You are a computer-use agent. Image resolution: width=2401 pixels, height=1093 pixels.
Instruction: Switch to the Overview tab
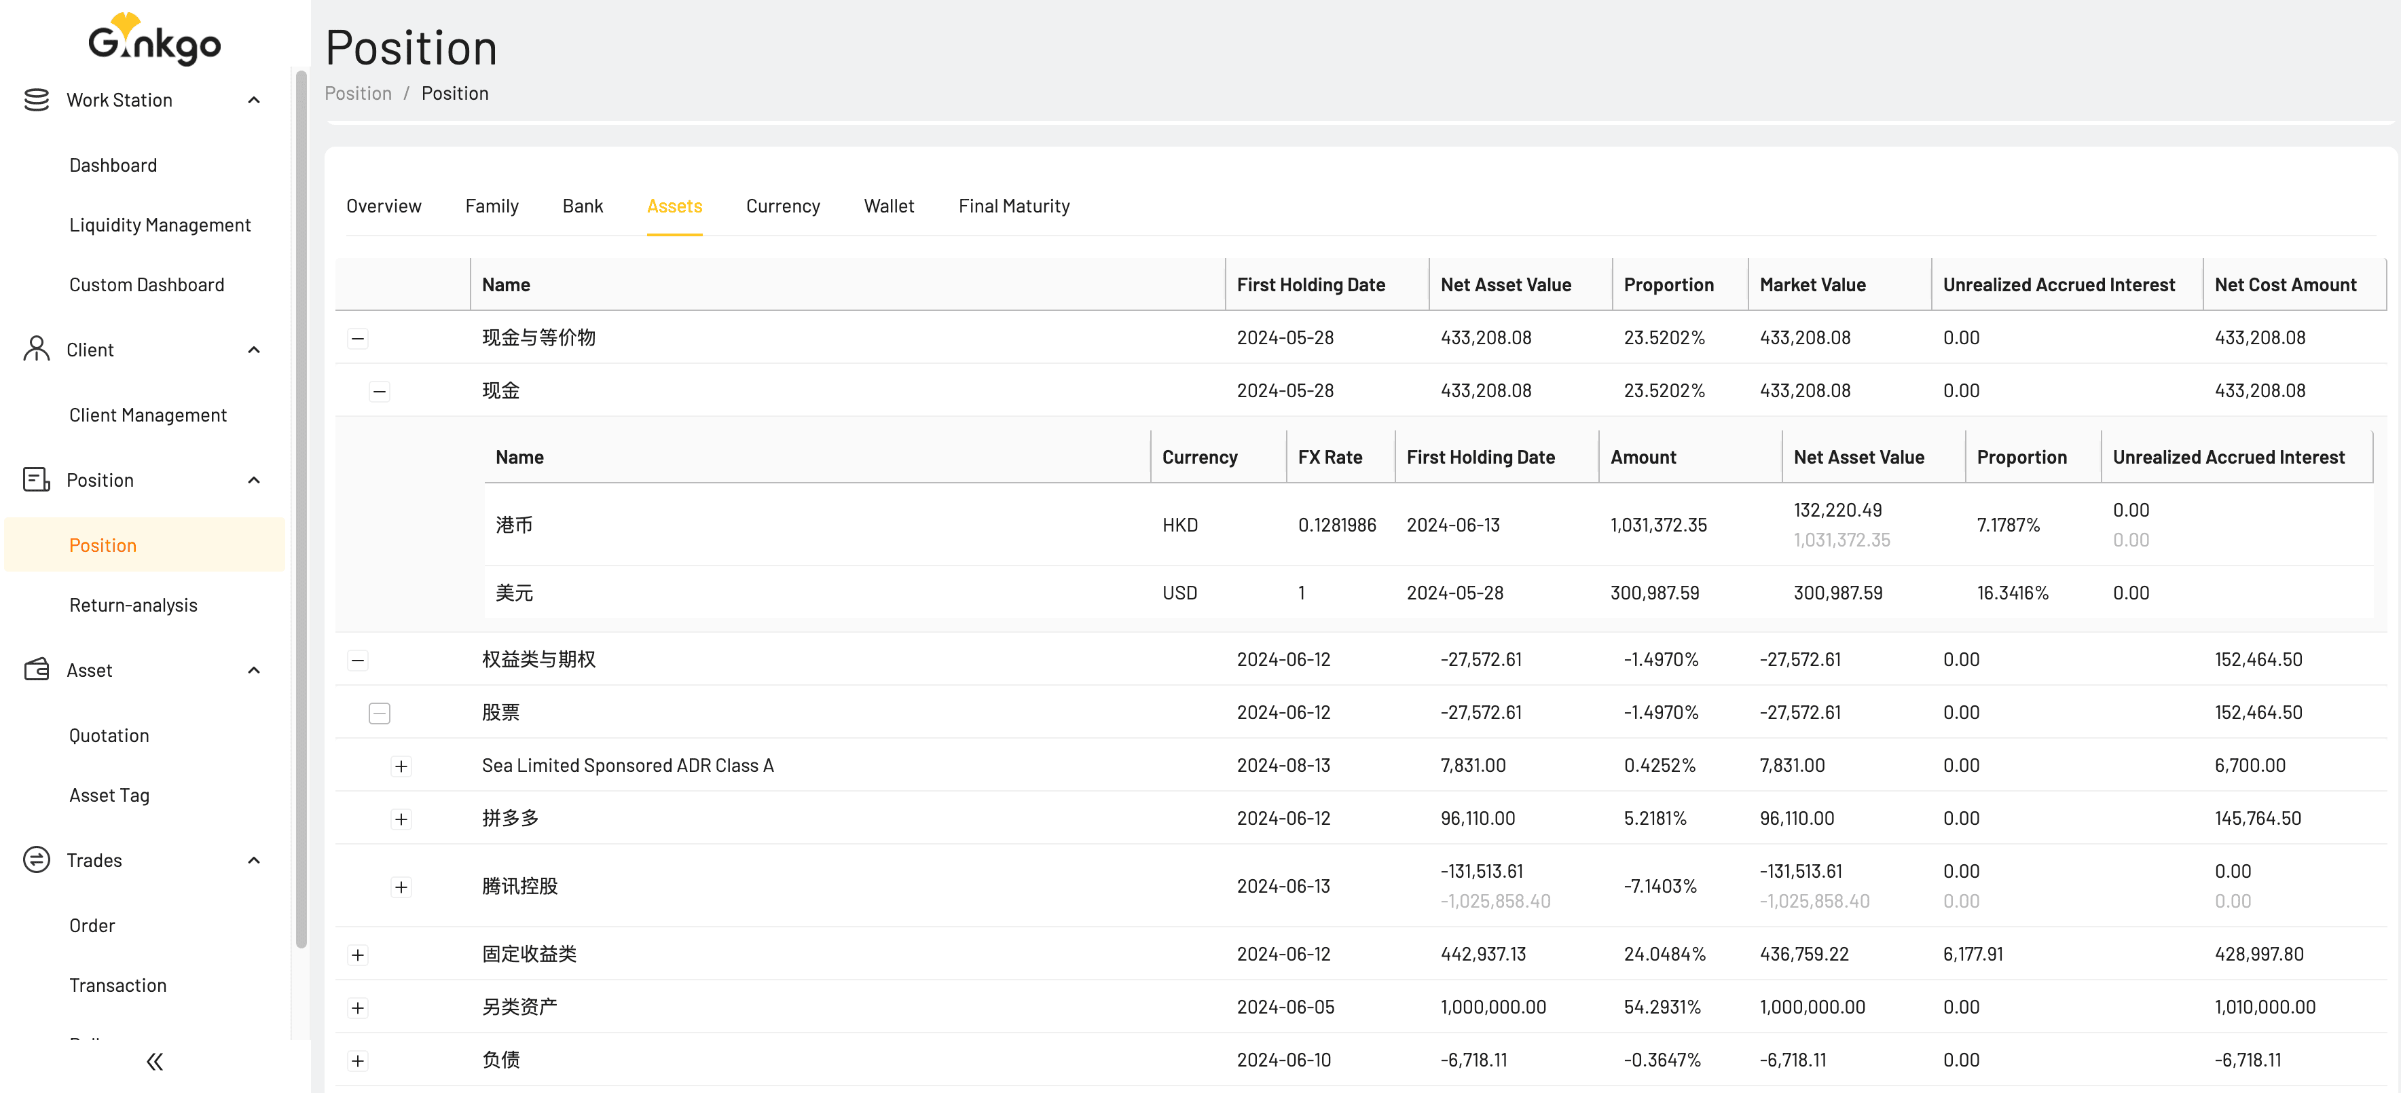(384, 206)
